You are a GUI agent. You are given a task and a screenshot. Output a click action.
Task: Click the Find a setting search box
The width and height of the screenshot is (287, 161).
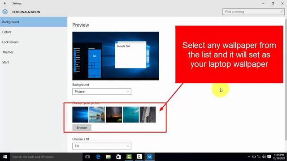(x=253, y=12)
